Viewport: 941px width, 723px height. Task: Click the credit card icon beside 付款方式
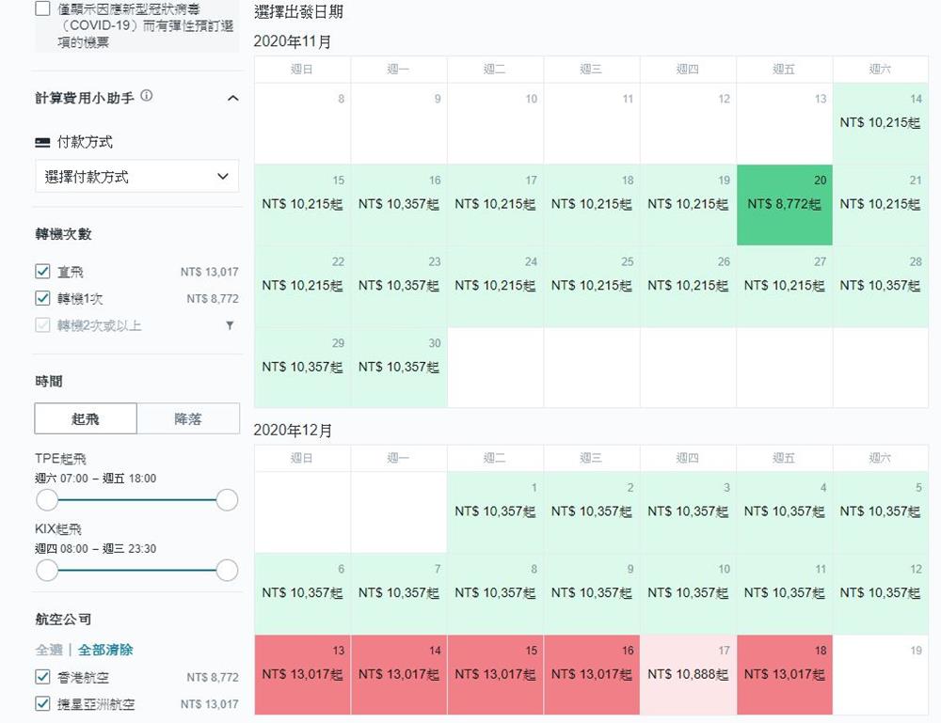coord(42,142)
